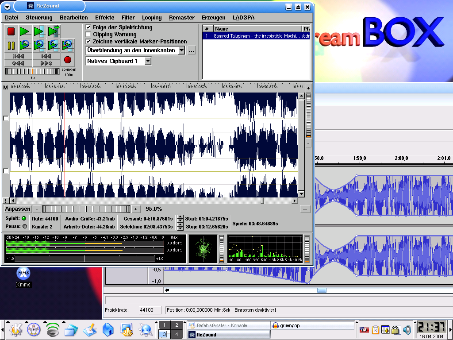Click the plus zoom-in button beside 95.0%
Viewport: 453px width, 340px height.
136,209
